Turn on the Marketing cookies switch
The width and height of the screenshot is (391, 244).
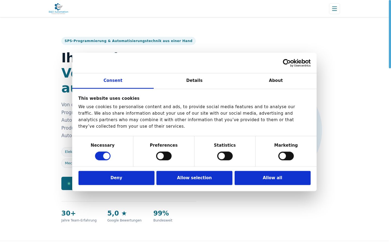click(x=286, y=156)
